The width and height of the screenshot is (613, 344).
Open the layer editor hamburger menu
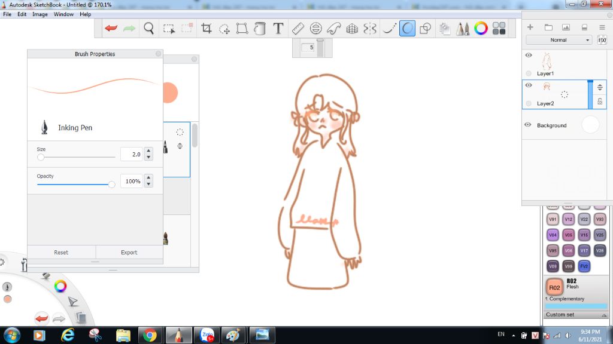tap(602, 27)
